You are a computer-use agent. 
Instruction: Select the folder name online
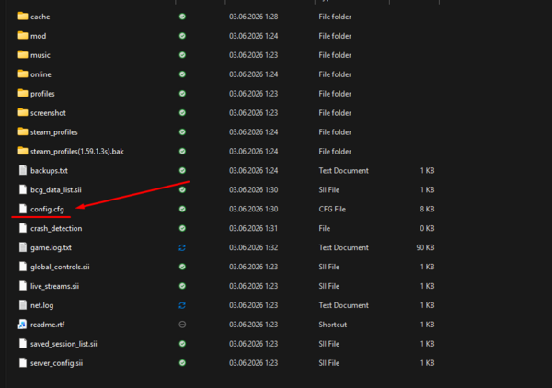coord(40,74)
